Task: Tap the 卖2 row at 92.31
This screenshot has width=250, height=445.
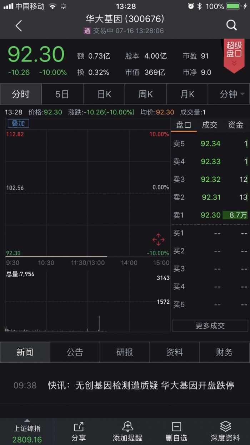Action: 210,197
